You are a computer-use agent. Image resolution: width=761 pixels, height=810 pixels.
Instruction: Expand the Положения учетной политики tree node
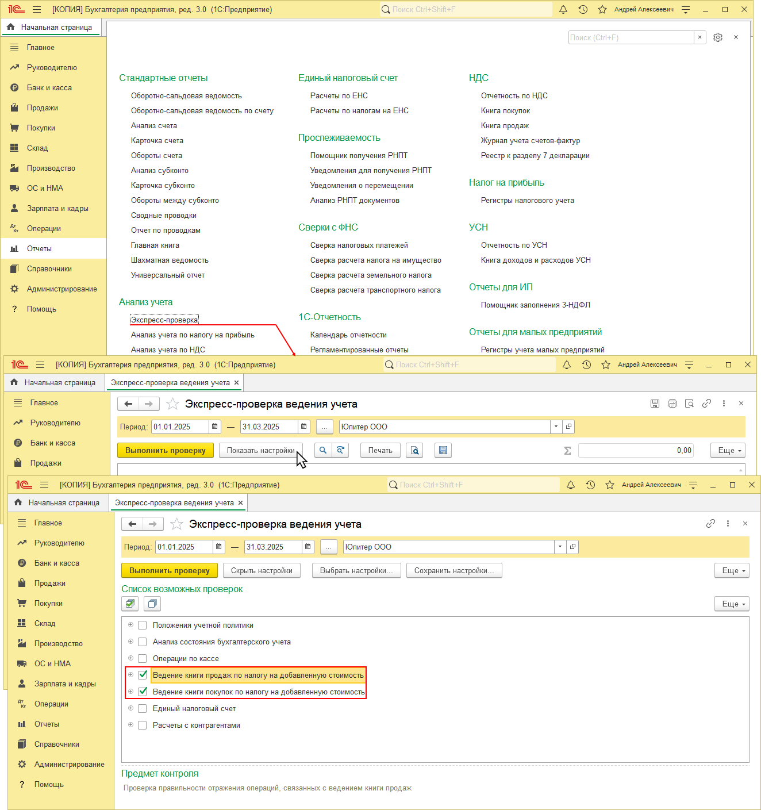point(130,625)
